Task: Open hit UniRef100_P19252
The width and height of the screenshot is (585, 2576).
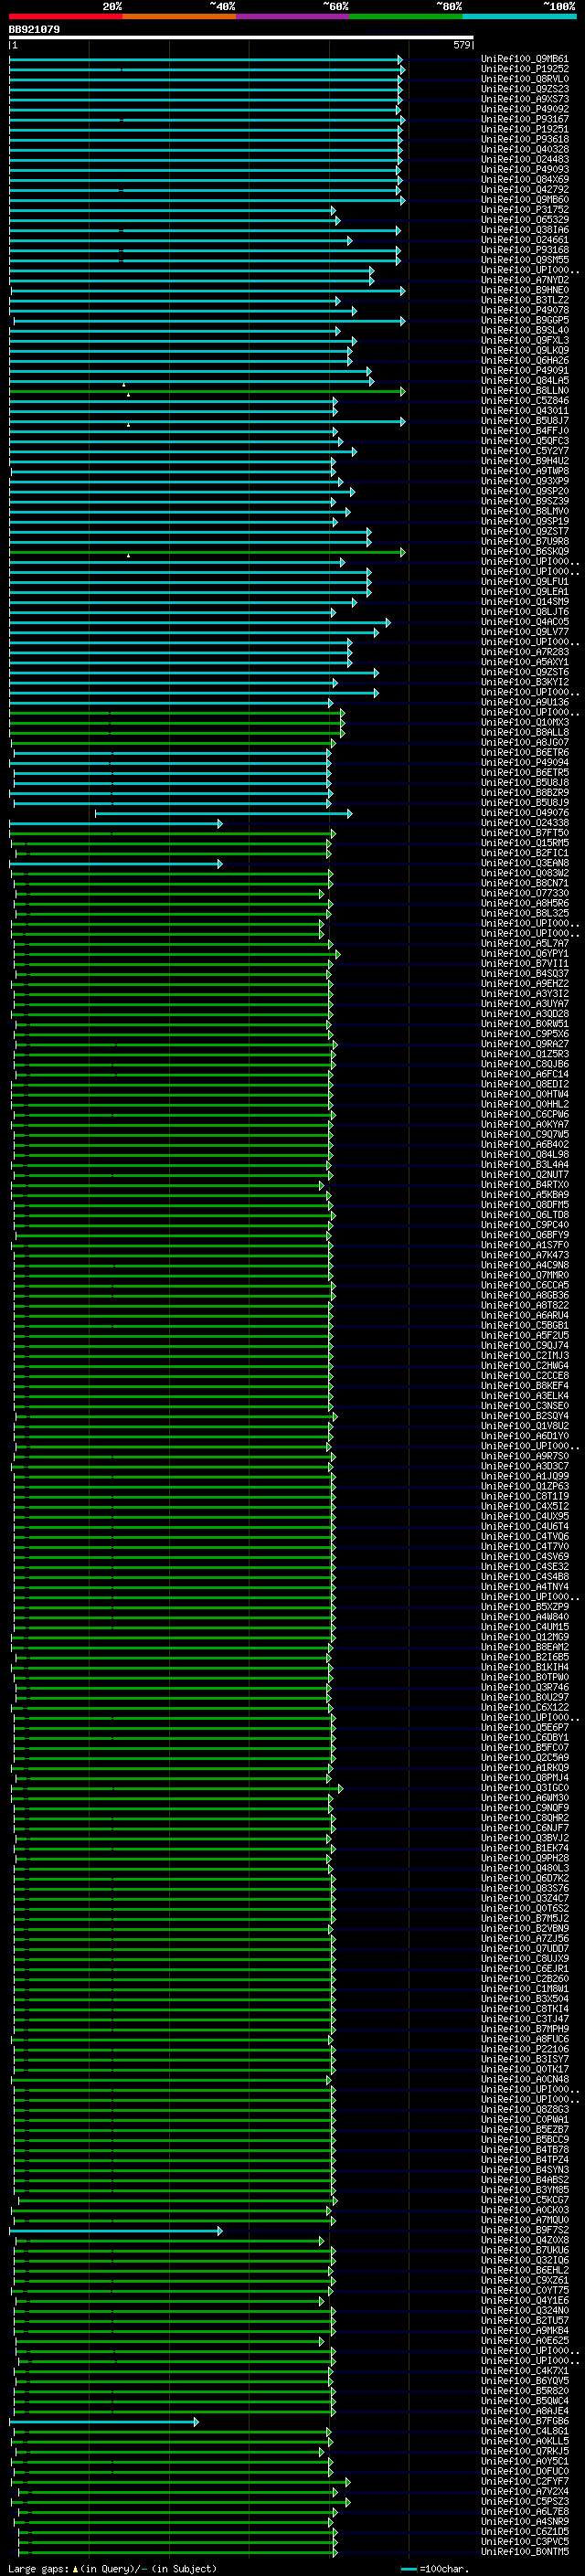Action: point(525,69)
